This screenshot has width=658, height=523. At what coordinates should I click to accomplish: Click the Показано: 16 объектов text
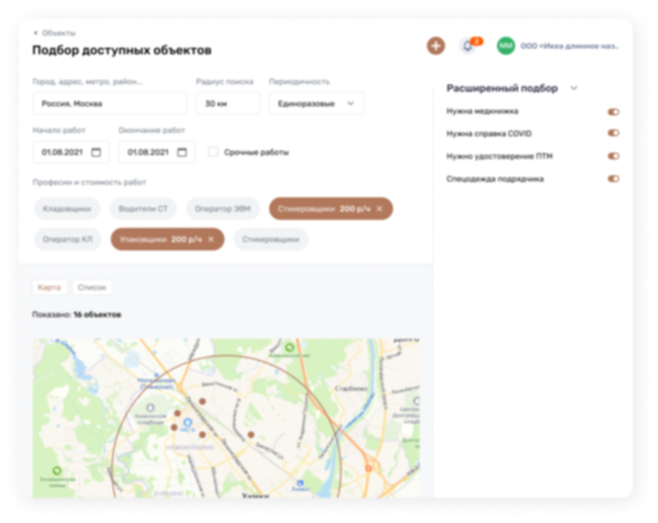(x=77, y=315)
